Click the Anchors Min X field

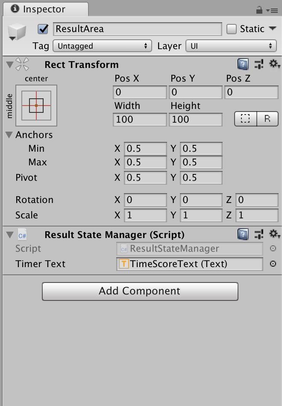tap(145, 149)
